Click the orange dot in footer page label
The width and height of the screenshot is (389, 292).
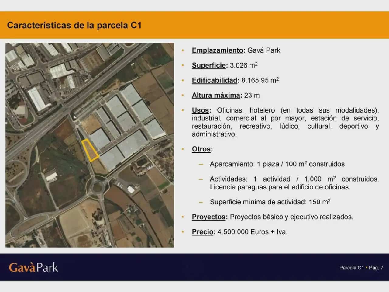[x=367, y=267]
